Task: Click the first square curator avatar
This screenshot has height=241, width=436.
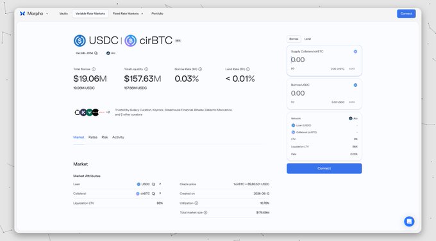Action: (x=77, y=113)
